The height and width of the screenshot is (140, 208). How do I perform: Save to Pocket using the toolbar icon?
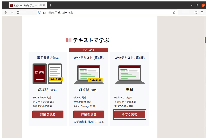coord(196,12)
